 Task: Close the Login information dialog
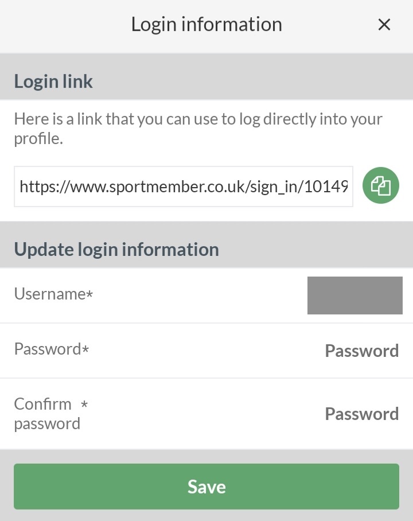384,25
